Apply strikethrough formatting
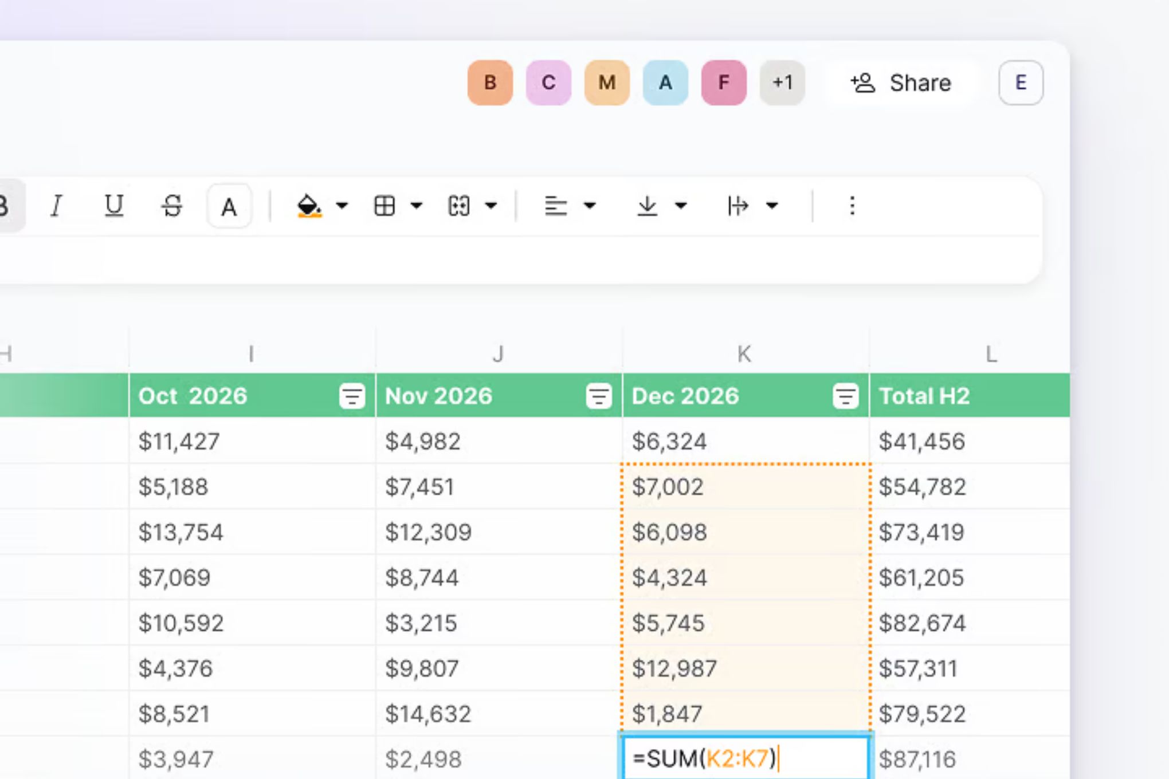 tap(172, 206)
